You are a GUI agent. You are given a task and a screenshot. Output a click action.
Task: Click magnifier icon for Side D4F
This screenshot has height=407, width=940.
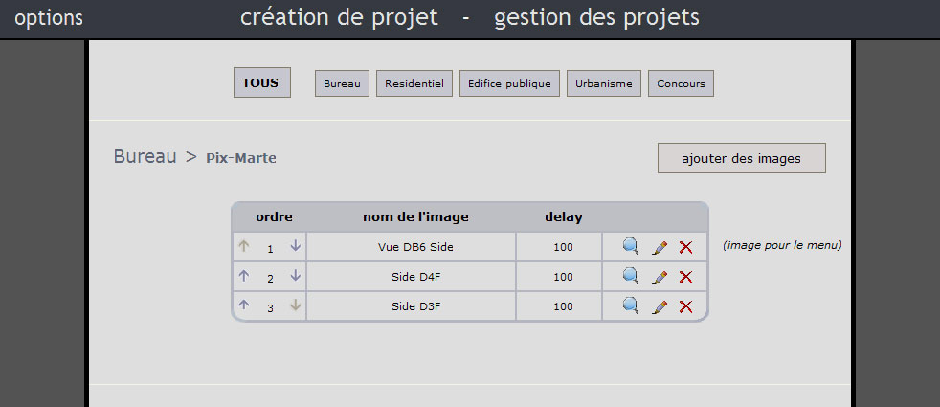(630, 277)
